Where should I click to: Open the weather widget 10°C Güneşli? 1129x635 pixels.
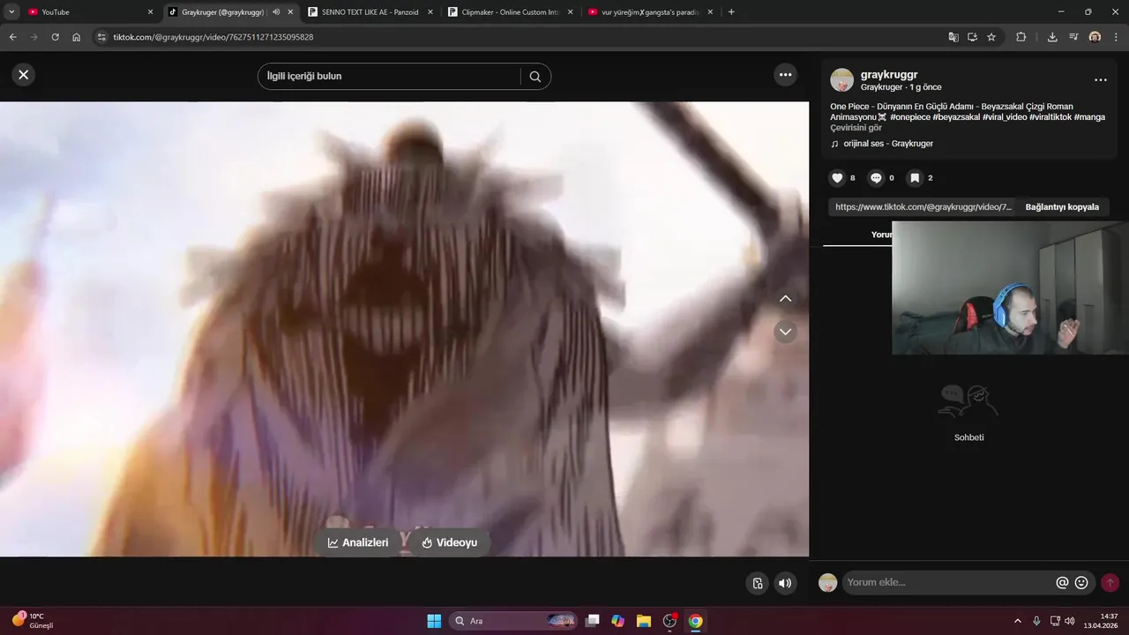pos(34,621)
